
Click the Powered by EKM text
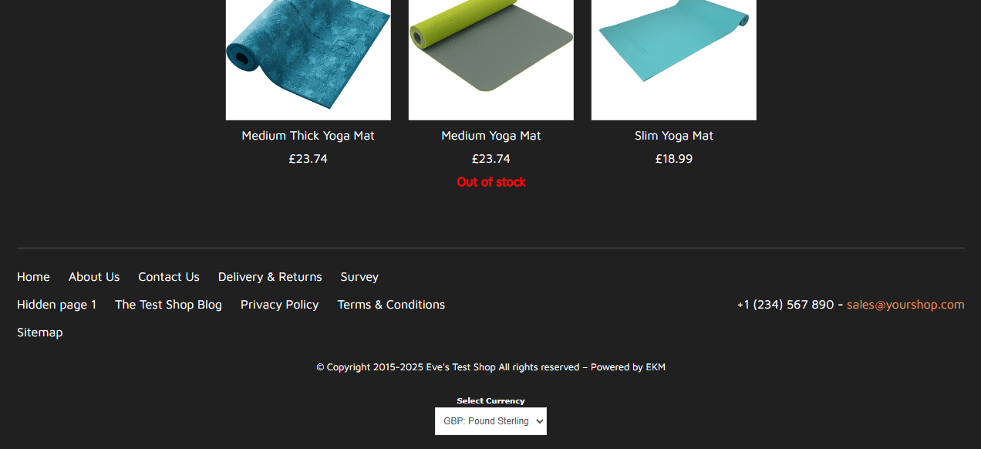coord(628,367)
